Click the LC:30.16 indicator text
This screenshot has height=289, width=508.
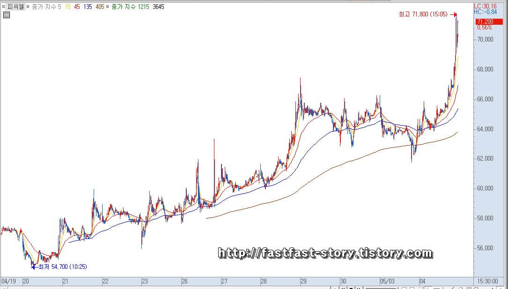(x=485, y=6)
